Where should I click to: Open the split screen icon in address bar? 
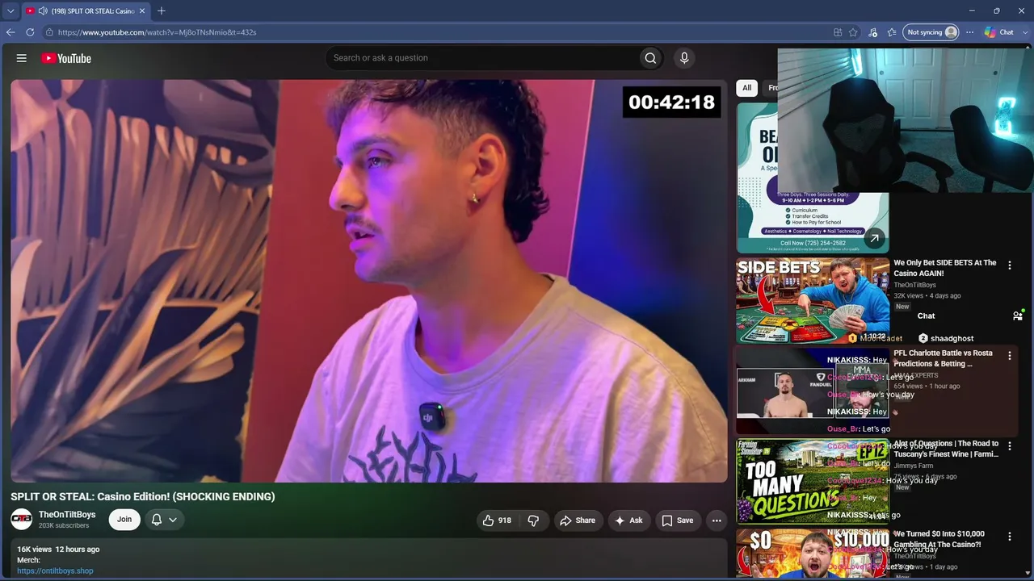(x=838, y=32)
